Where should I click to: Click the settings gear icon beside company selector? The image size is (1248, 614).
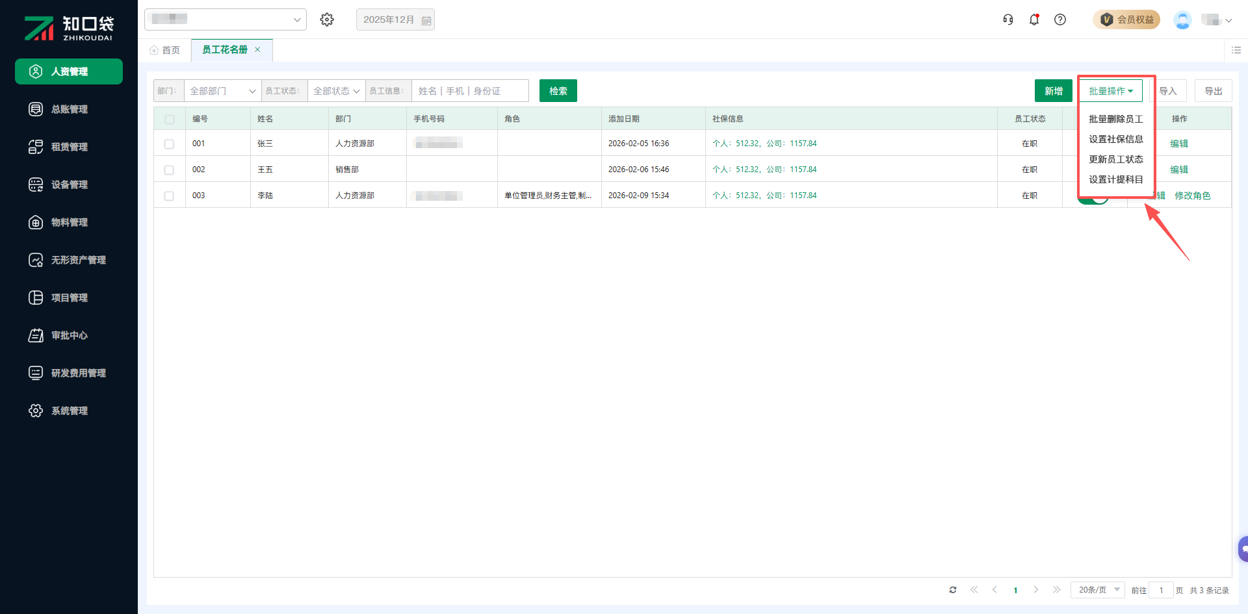pyautogui.click(x=327, y=19)
